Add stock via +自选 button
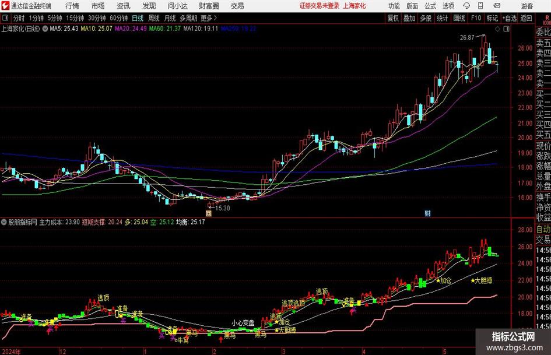This screenshot has height=355, width=551. [510, 18]
